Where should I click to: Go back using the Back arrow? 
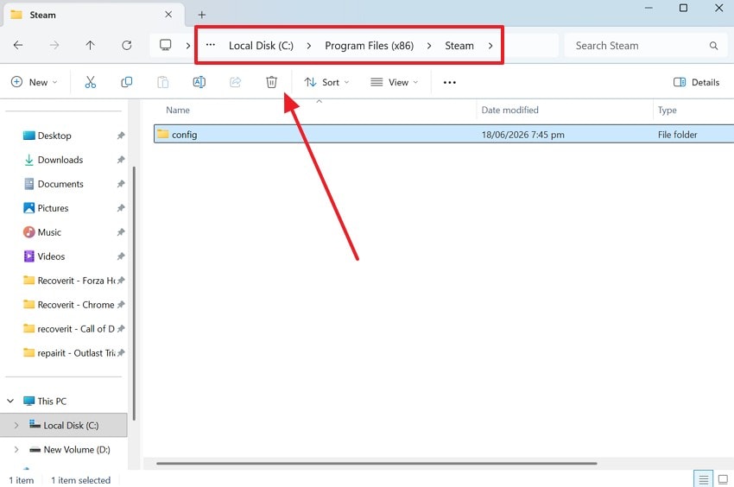coord(18,46)
